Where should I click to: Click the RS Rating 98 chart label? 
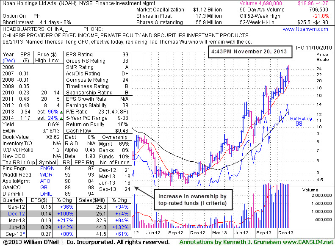[x=301, y=121]
